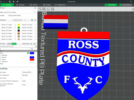Edit preset right of green swatch 4
Image resolution: width=134 pixels, height=100 pixels.
(x=36, y=27)
